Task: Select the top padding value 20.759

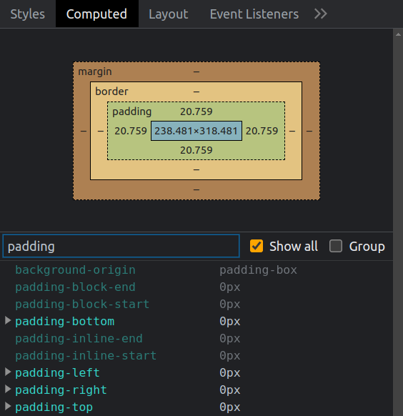Action: pyautogui.click(x=196, y=112)
